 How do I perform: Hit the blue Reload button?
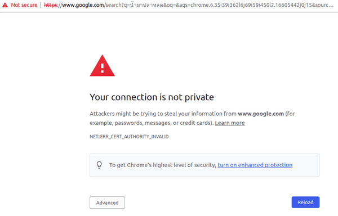(305, 202)
